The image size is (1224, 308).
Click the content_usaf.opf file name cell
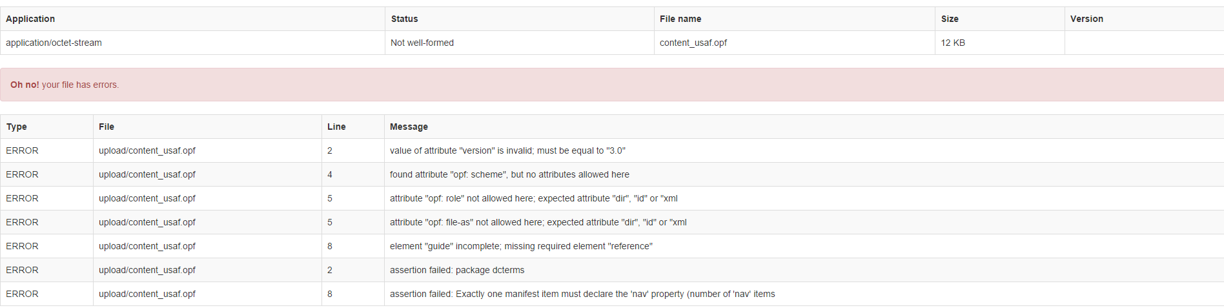[x=693, y=43]
